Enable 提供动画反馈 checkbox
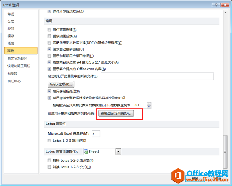This screenshot has width=232, height=186. point(49,36)
